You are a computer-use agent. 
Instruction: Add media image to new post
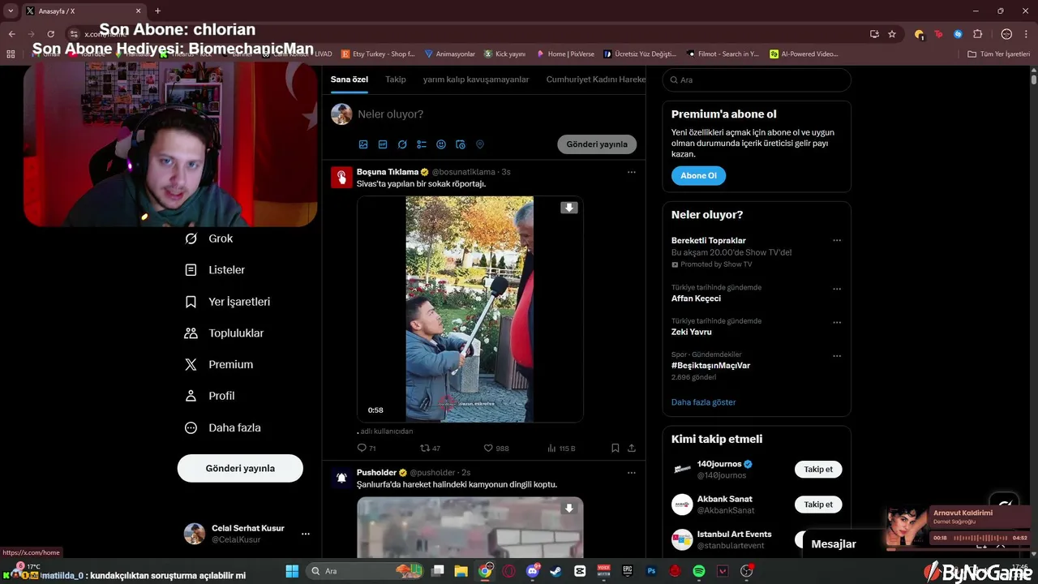[x=363, y=144]
